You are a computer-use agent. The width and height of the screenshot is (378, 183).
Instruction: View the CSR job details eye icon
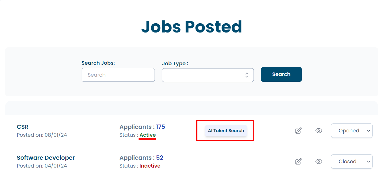pyautogui.click(x=319, y=131)
